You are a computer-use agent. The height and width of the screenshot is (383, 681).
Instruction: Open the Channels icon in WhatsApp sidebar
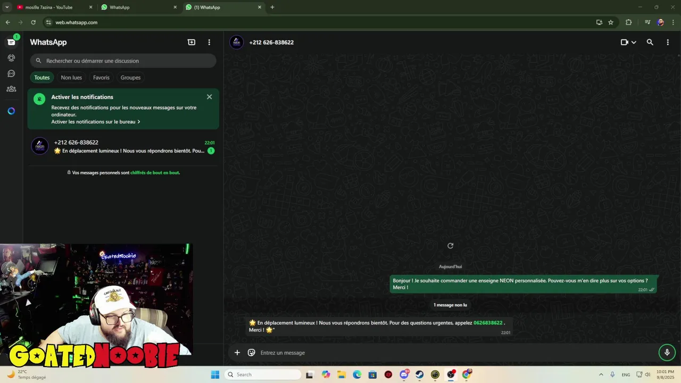pos(11,73)
